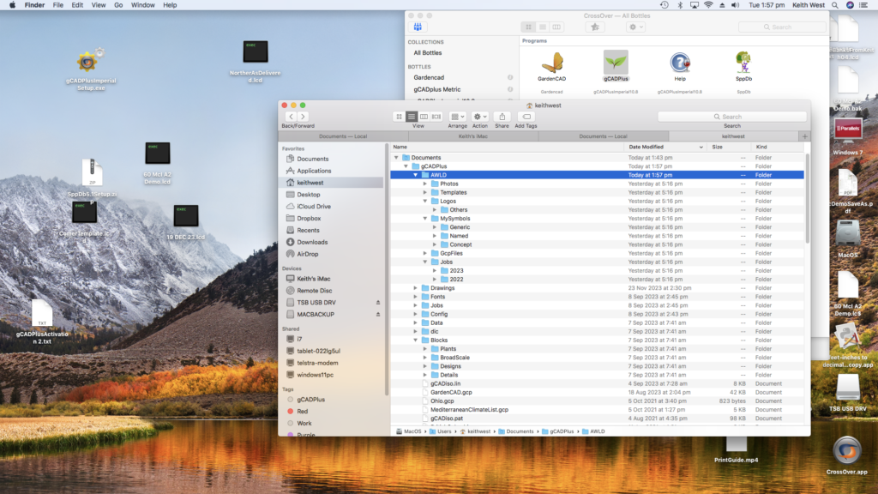Select the GardenCAD.gcp file row
This screenshot has height=494, width=878.
point(597,392)
